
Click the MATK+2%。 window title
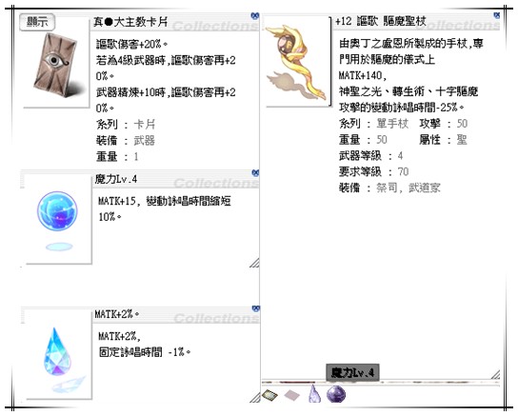coord(117,314)
